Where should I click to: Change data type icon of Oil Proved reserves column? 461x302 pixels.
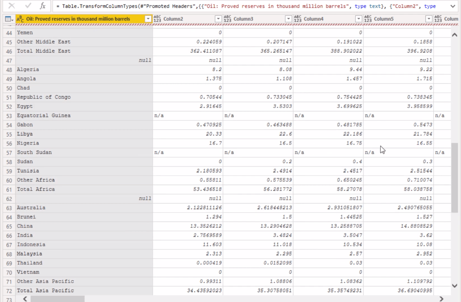pos(20,19)
